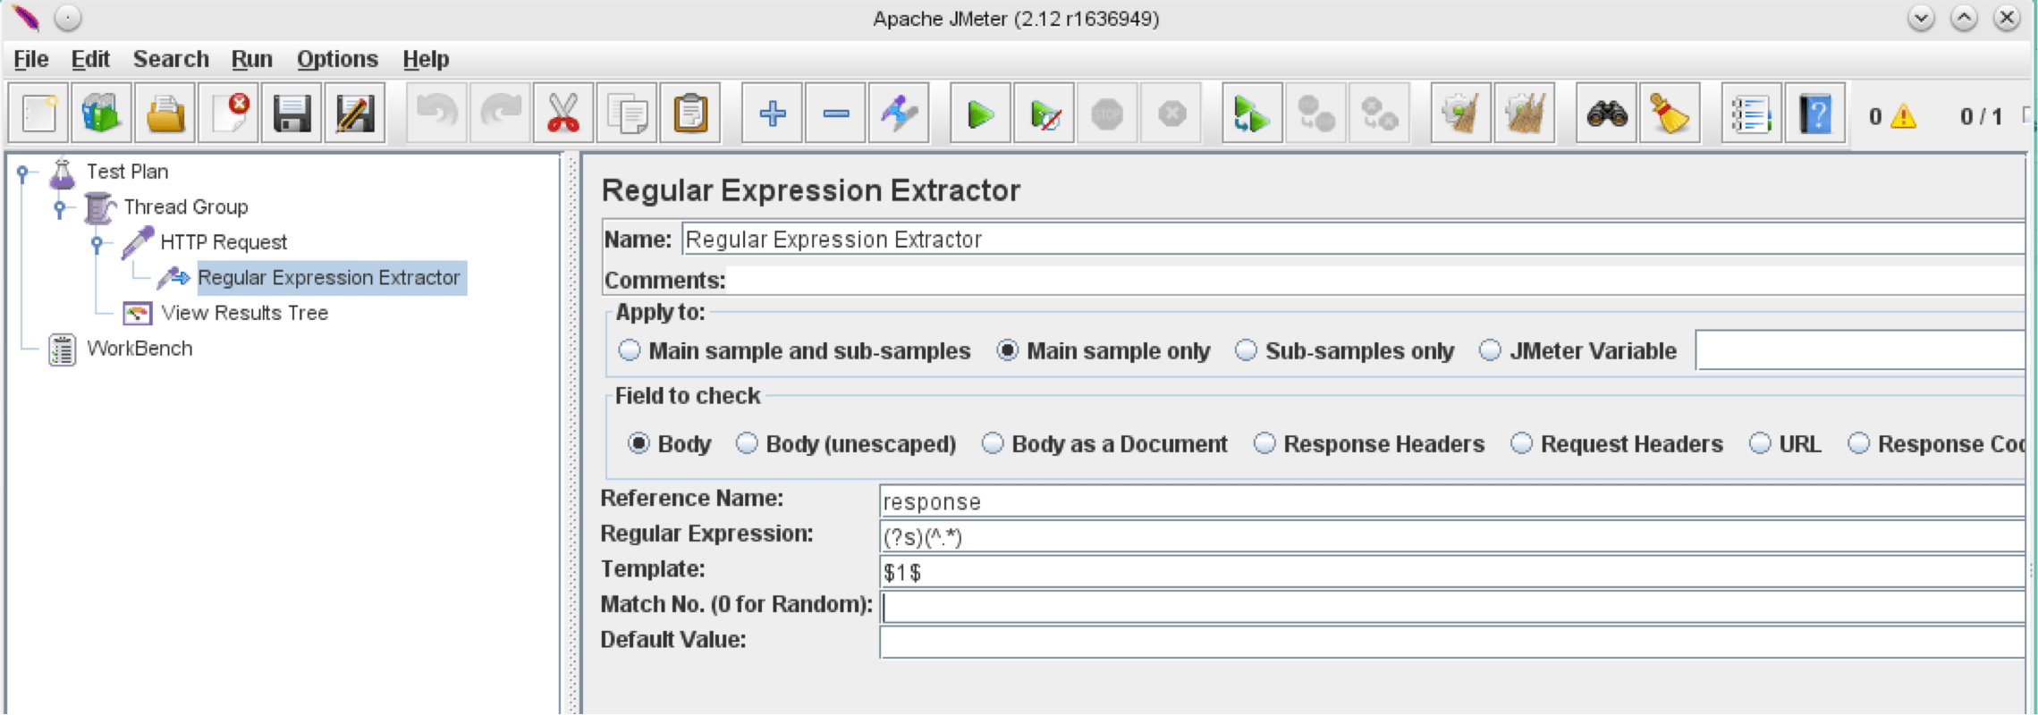Click the 0 / 1 thread counter
Viewport: 2038px width, 715px height.
pyautogui.click(x=1981, y=116)
